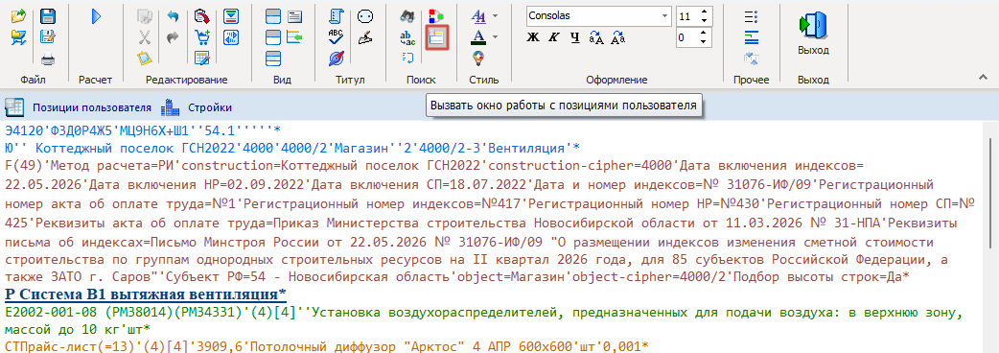Toggle italic К formatting
This screenshot has width=999, height=353.
click(x=553, y=37)
